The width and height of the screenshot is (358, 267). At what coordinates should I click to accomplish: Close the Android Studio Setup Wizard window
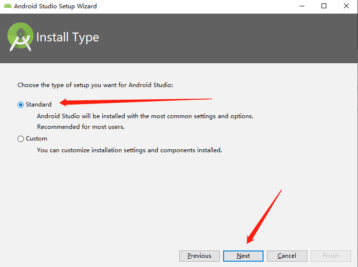(346, 6)
